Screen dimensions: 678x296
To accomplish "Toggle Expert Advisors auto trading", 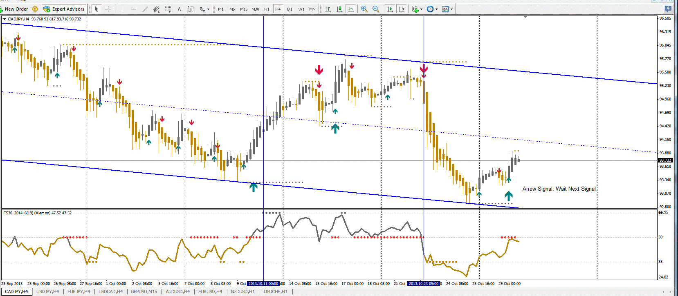I will tap(64, 9).
